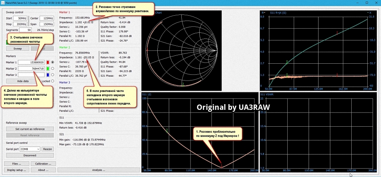Open the Analysis window button
The width and height of the screenshot is (381, 177).
[99, 170]
